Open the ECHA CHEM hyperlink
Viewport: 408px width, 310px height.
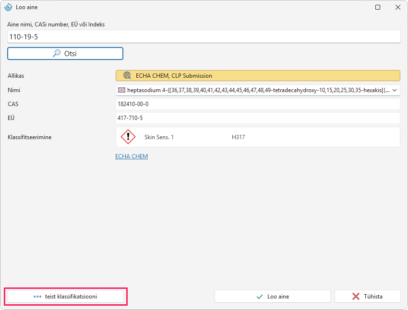pyautogui.click(x=132, y=156)
